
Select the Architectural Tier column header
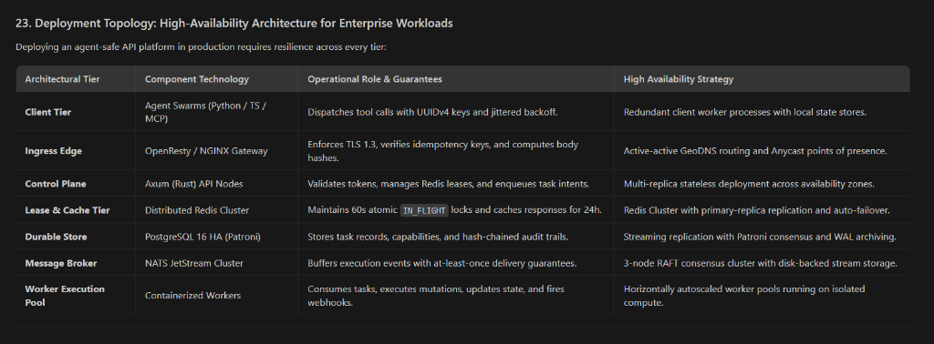(63, 79)
